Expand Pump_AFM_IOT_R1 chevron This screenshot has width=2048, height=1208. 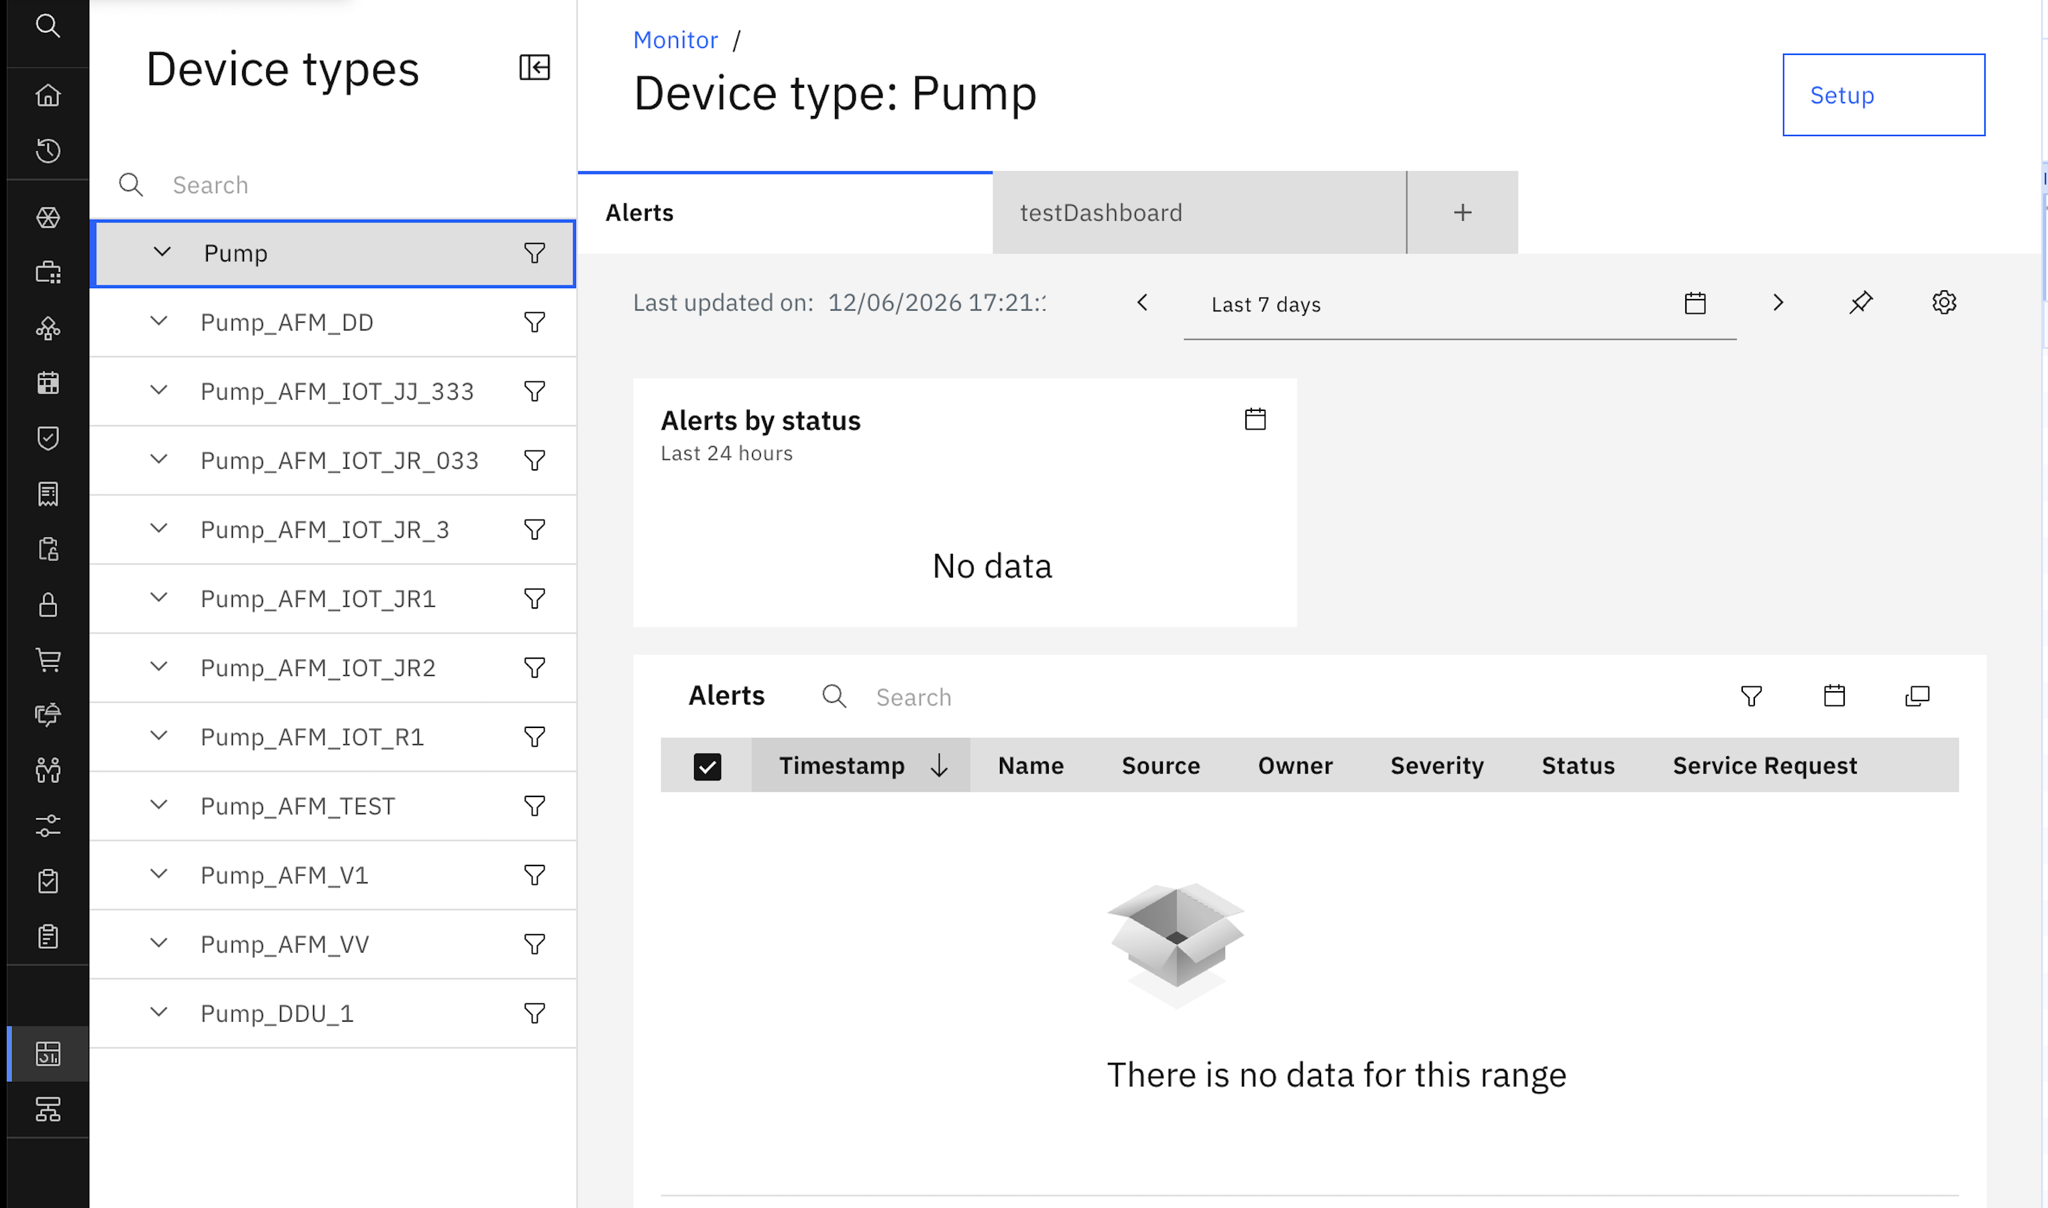coord(159,737)
